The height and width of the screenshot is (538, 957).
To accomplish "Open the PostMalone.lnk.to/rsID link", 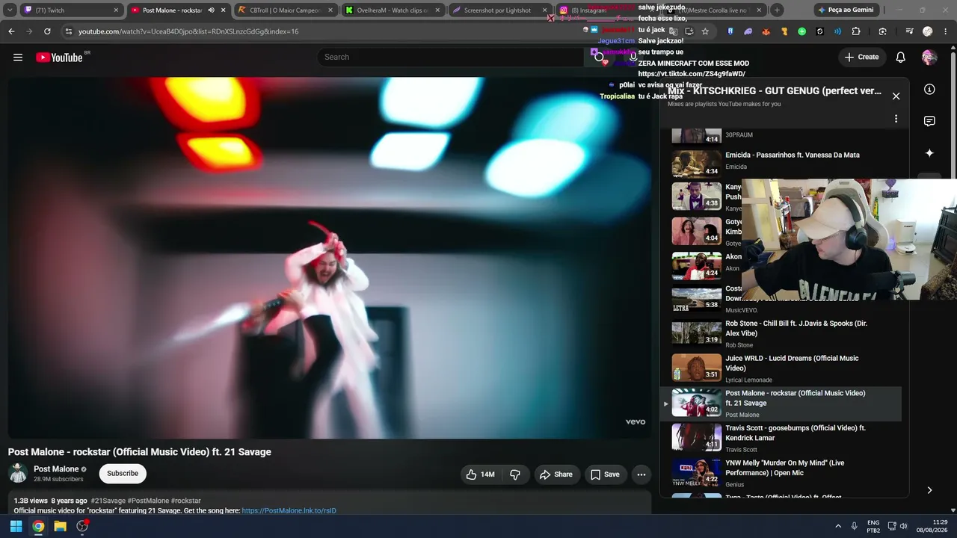I will (289, 511).
